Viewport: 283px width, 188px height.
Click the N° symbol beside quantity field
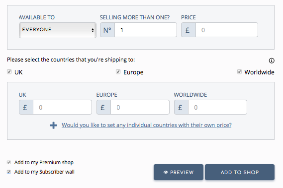coord(107,30)
